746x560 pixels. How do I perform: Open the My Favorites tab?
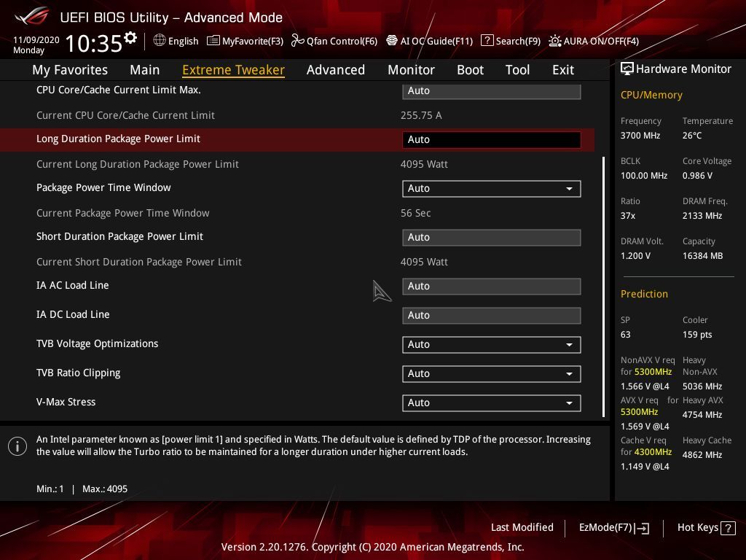(70, 70)
